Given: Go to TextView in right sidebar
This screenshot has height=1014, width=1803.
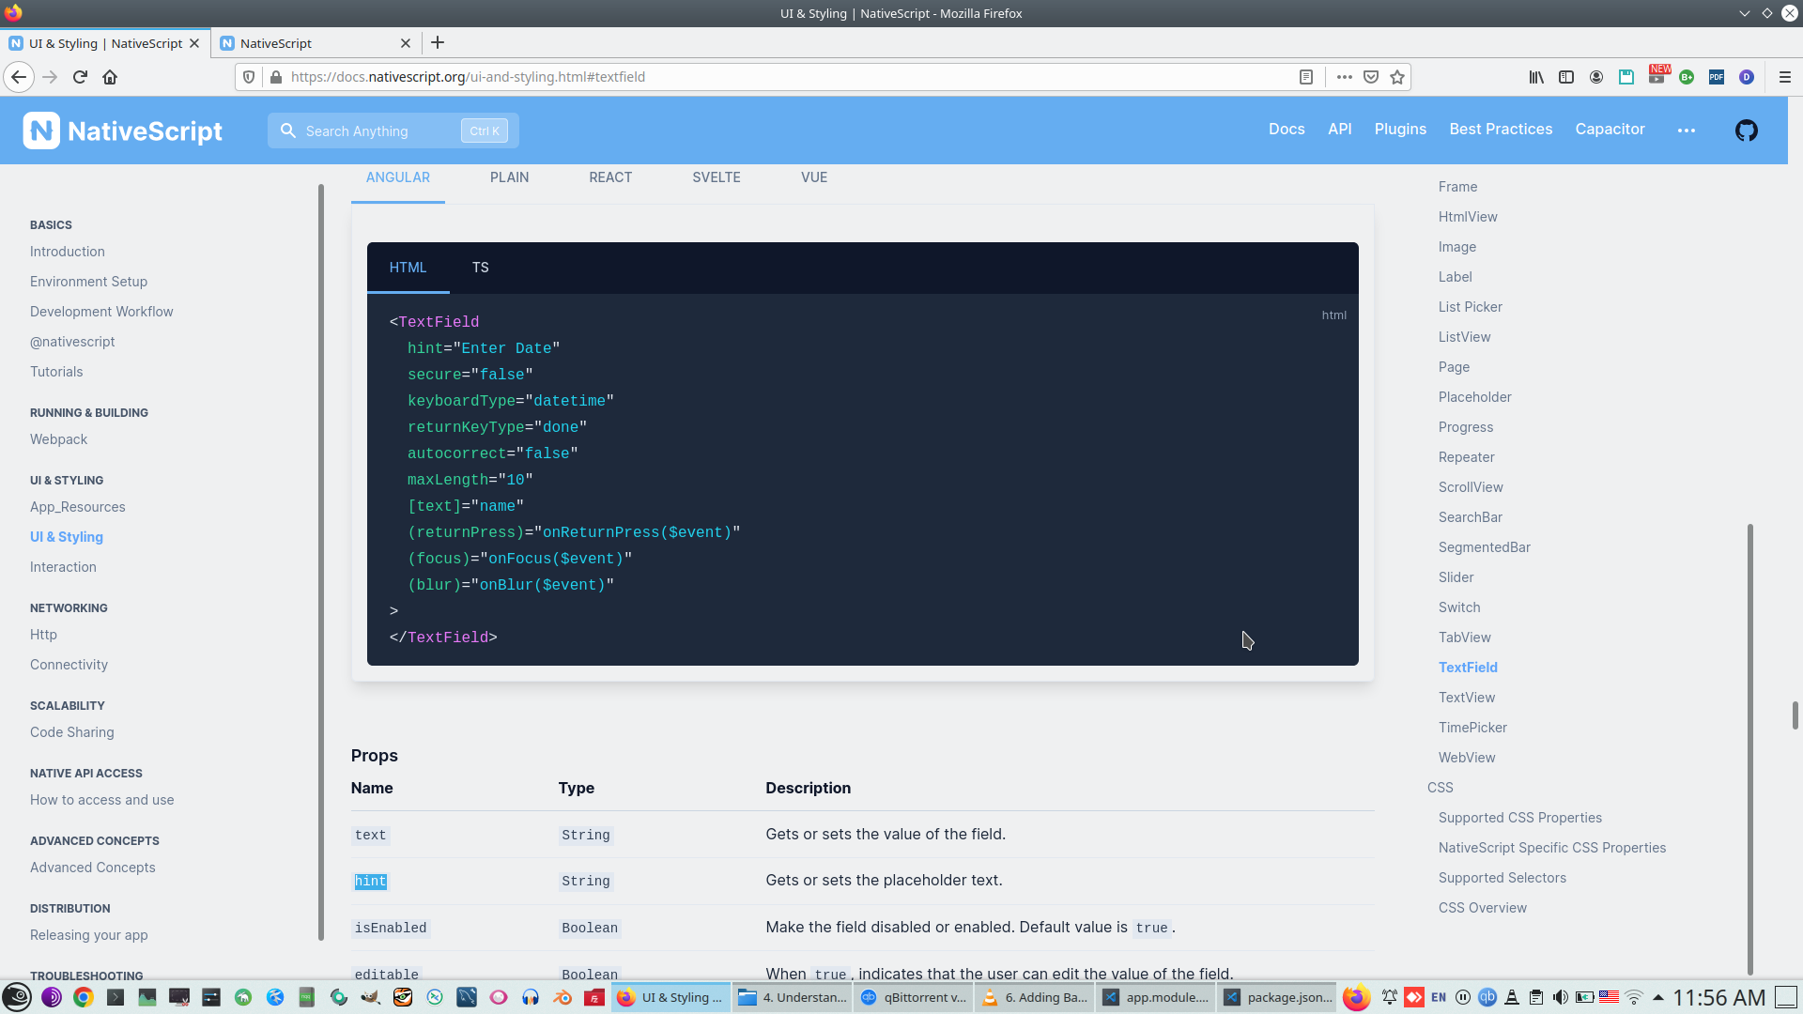Looking at the screenshot, I should (1466, 698).
